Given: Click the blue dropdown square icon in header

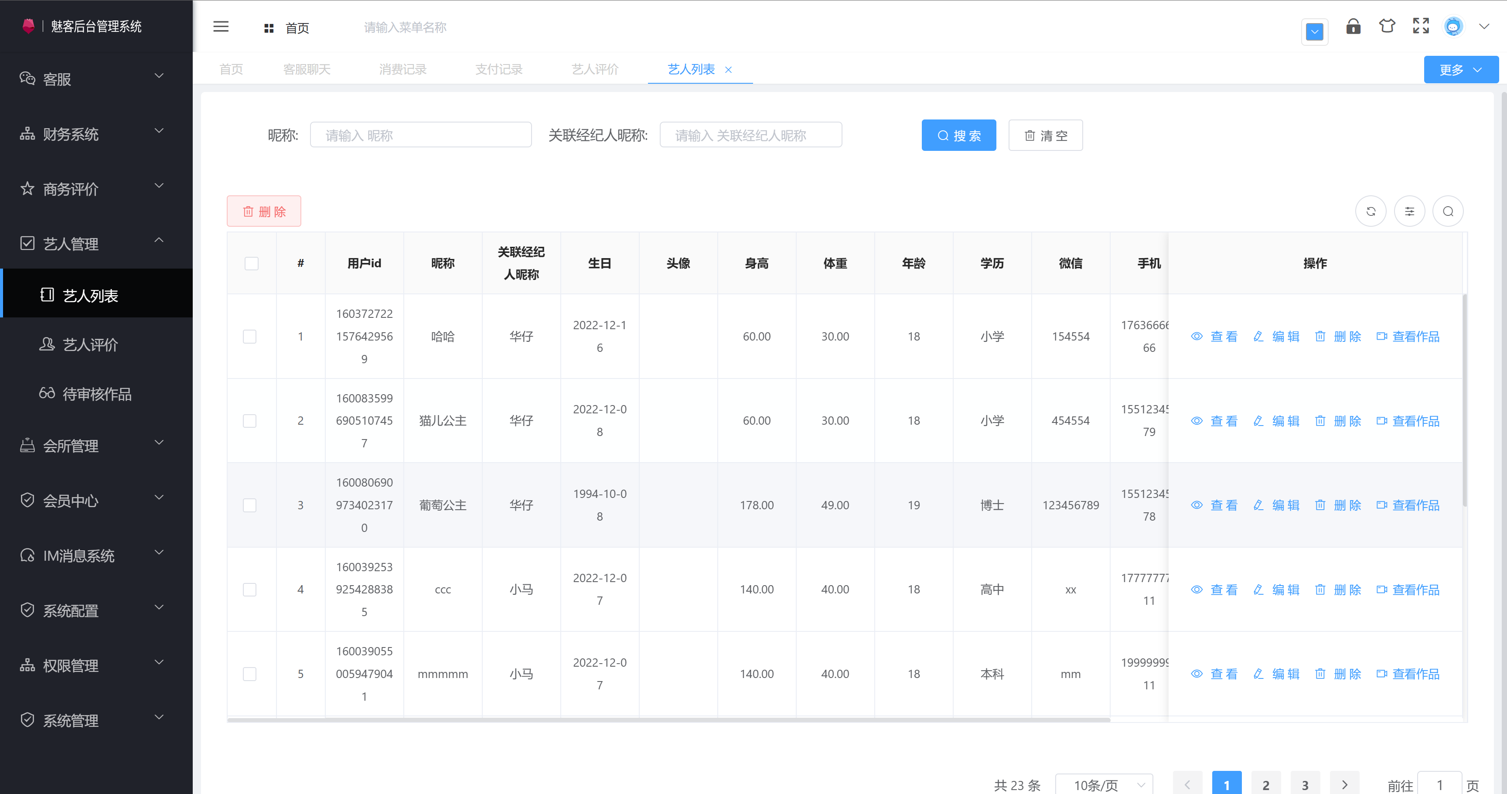Looking at the screenshot, I should coord(1315,31).
